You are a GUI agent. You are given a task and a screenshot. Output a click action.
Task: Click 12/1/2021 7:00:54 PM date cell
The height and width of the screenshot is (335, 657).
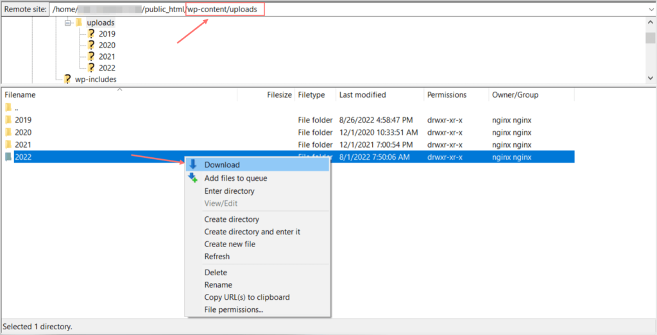coord(376,144)
